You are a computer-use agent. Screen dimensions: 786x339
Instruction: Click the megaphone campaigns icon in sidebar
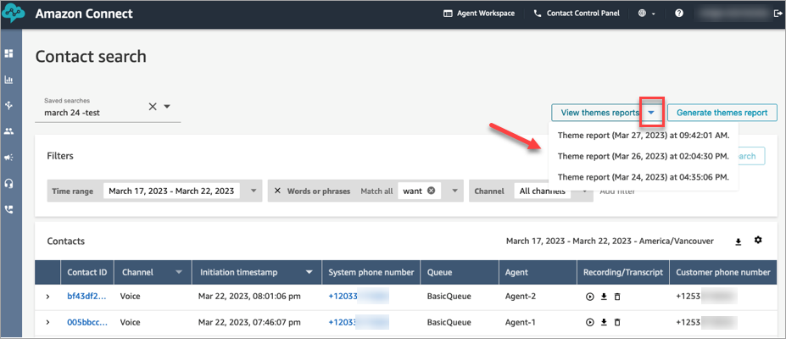pyautogui.click(x=8, y=157)
